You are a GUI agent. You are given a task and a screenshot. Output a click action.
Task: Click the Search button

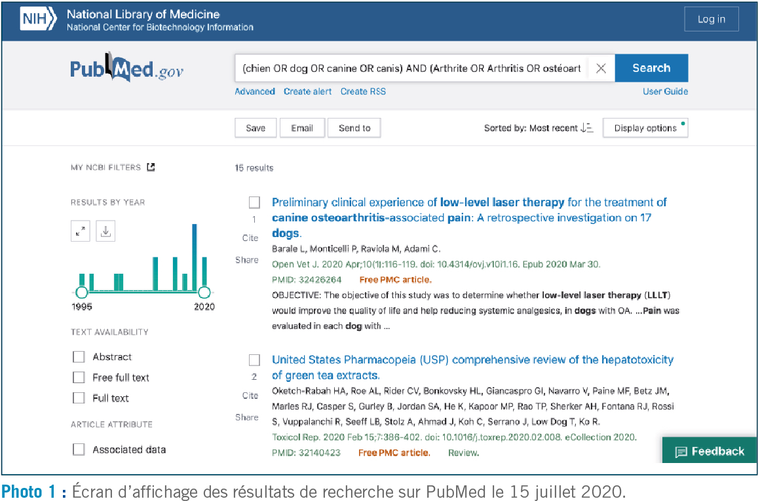tap(651, 68)
